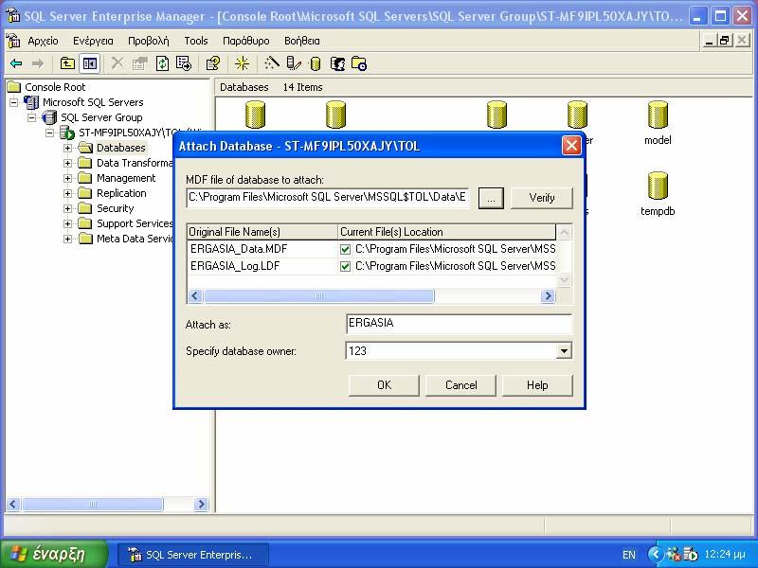Click the SQL Server Service Manager tray icon
This screenshot has width=758, height=568.
click(691, 554)
